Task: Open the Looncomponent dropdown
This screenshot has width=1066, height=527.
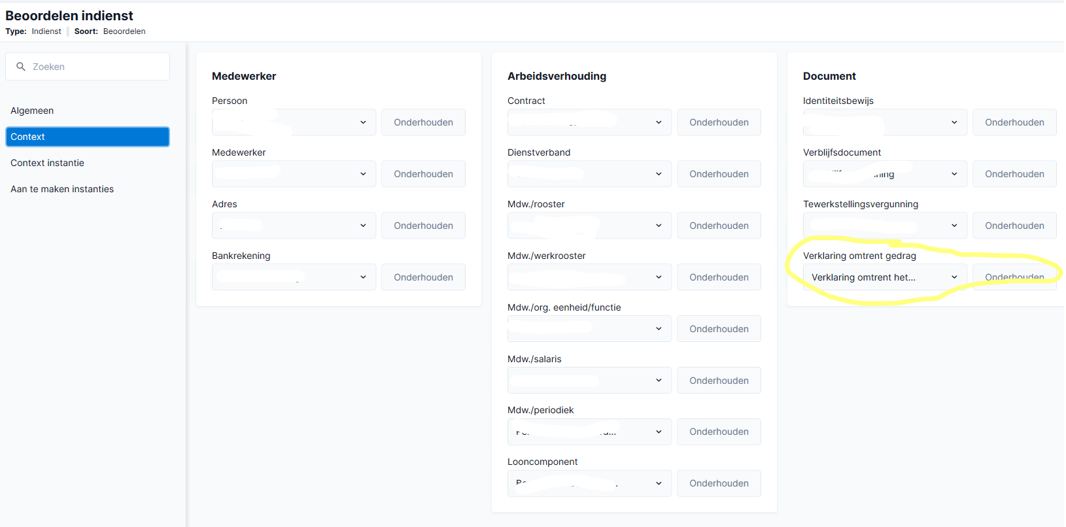Action: pyautogui.click(x=590, y=483)
